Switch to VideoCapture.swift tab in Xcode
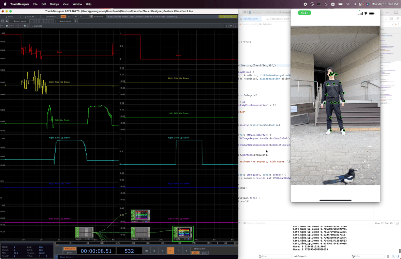 (277, 19)
